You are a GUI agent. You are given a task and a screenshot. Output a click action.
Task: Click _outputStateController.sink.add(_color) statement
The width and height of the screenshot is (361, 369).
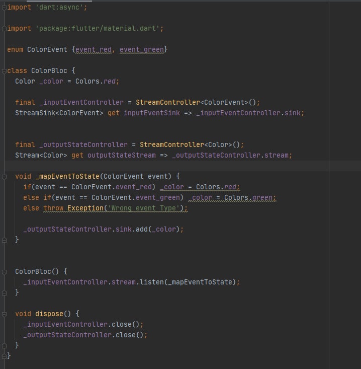104,229
